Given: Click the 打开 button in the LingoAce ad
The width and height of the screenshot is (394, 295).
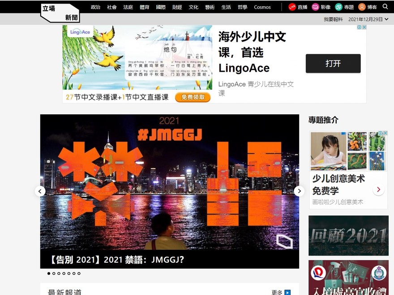Looking at the screenshot, I should (333, 64).
